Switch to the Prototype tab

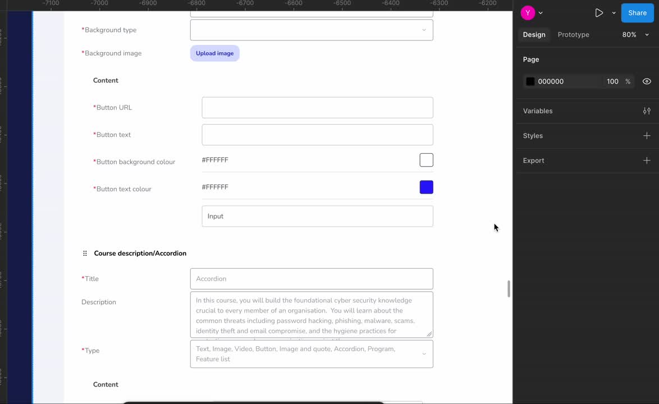pos(573,35)
